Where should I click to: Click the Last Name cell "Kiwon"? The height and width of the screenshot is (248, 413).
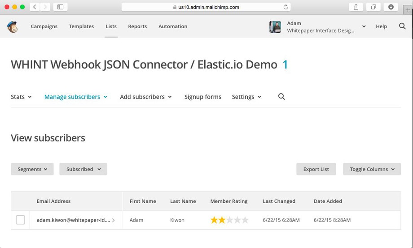[177, 220]
